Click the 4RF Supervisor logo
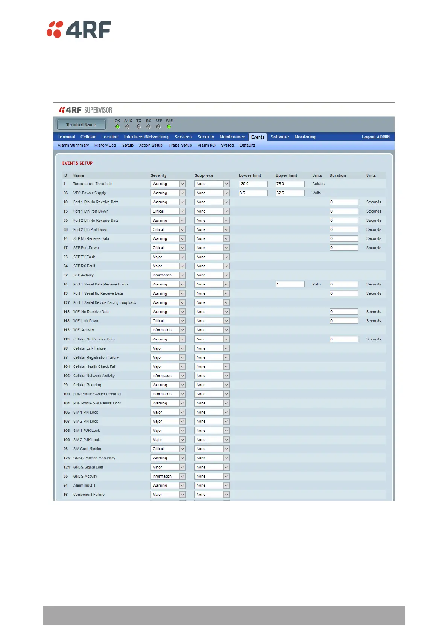This screenshot has width=448, height=633. pos(85,110)
